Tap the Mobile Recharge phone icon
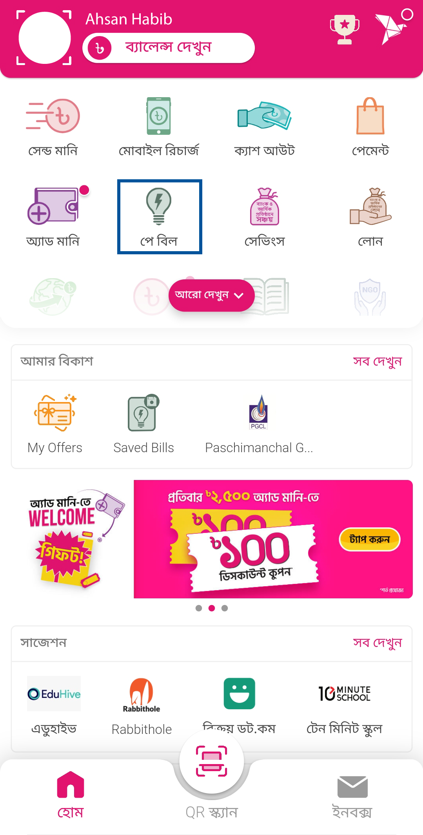Screen dimensions: 423x835 158,116
